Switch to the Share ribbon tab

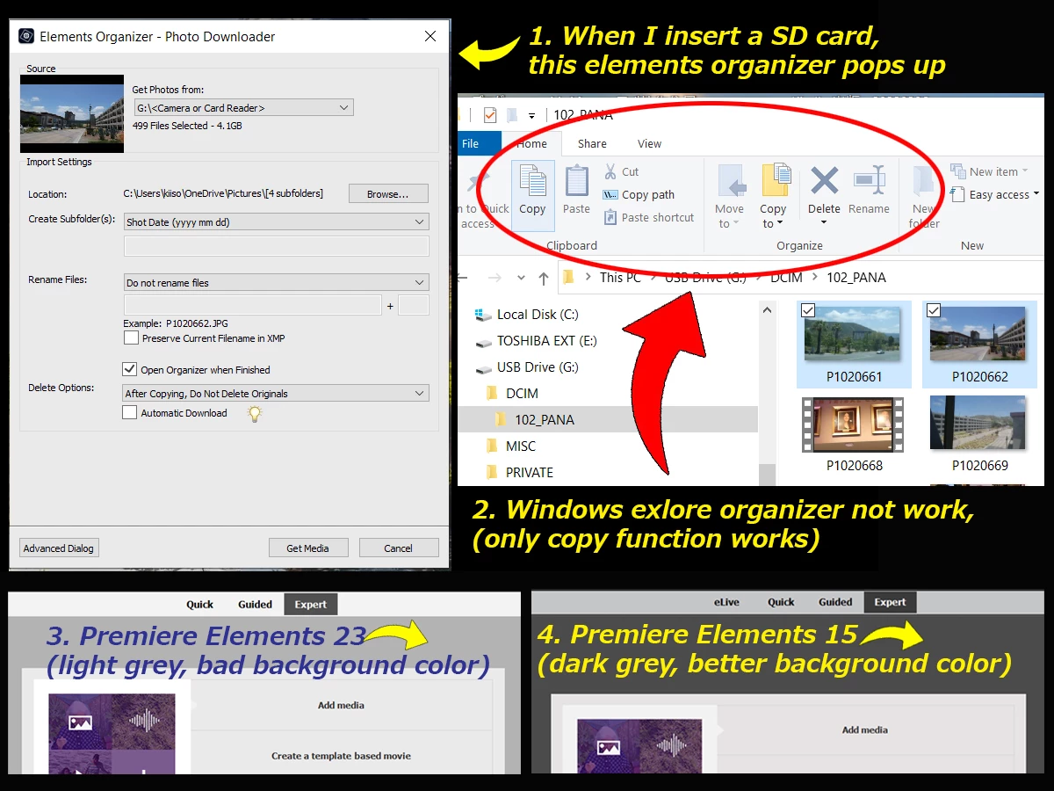(x=592, y=144)
